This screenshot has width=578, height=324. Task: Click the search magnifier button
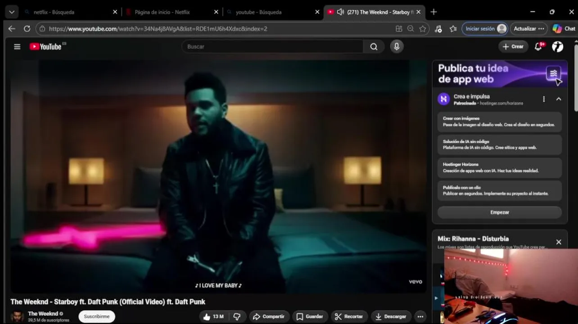coord(374,46)
